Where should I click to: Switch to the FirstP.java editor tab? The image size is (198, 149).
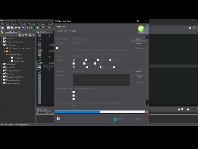pos(44,32)
